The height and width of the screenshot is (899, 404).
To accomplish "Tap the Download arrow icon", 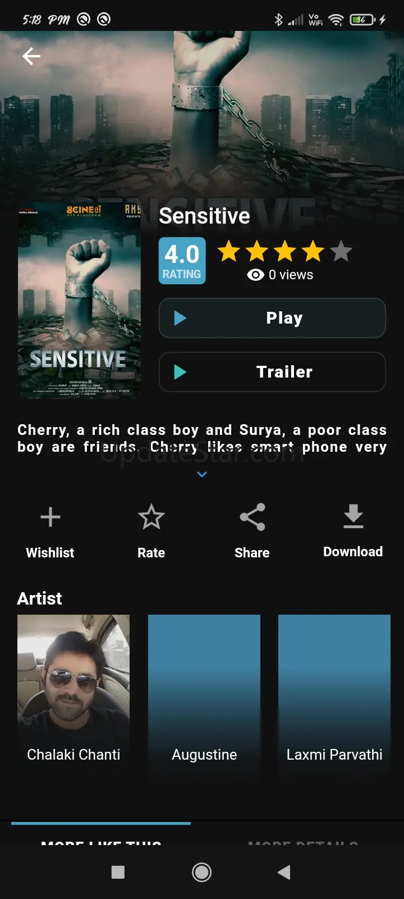I will click(x=353, y=516).
